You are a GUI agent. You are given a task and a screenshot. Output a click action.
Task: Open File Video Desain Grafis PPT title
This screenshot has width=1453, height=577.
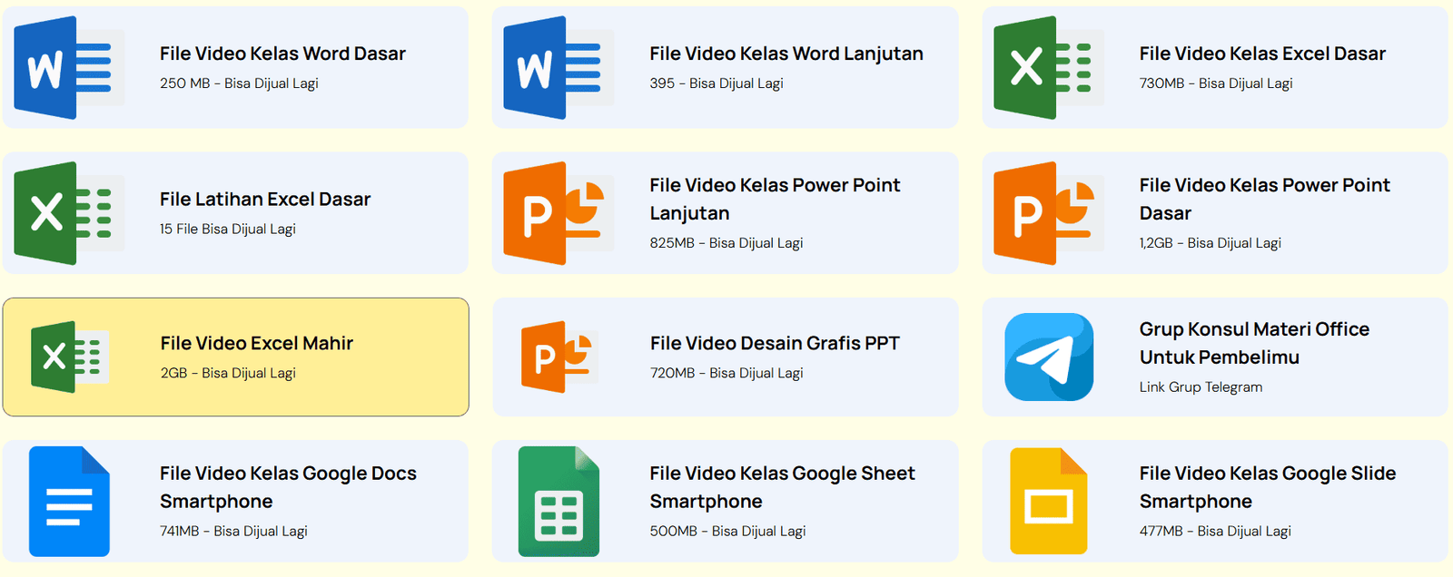[x=775, y=343]
